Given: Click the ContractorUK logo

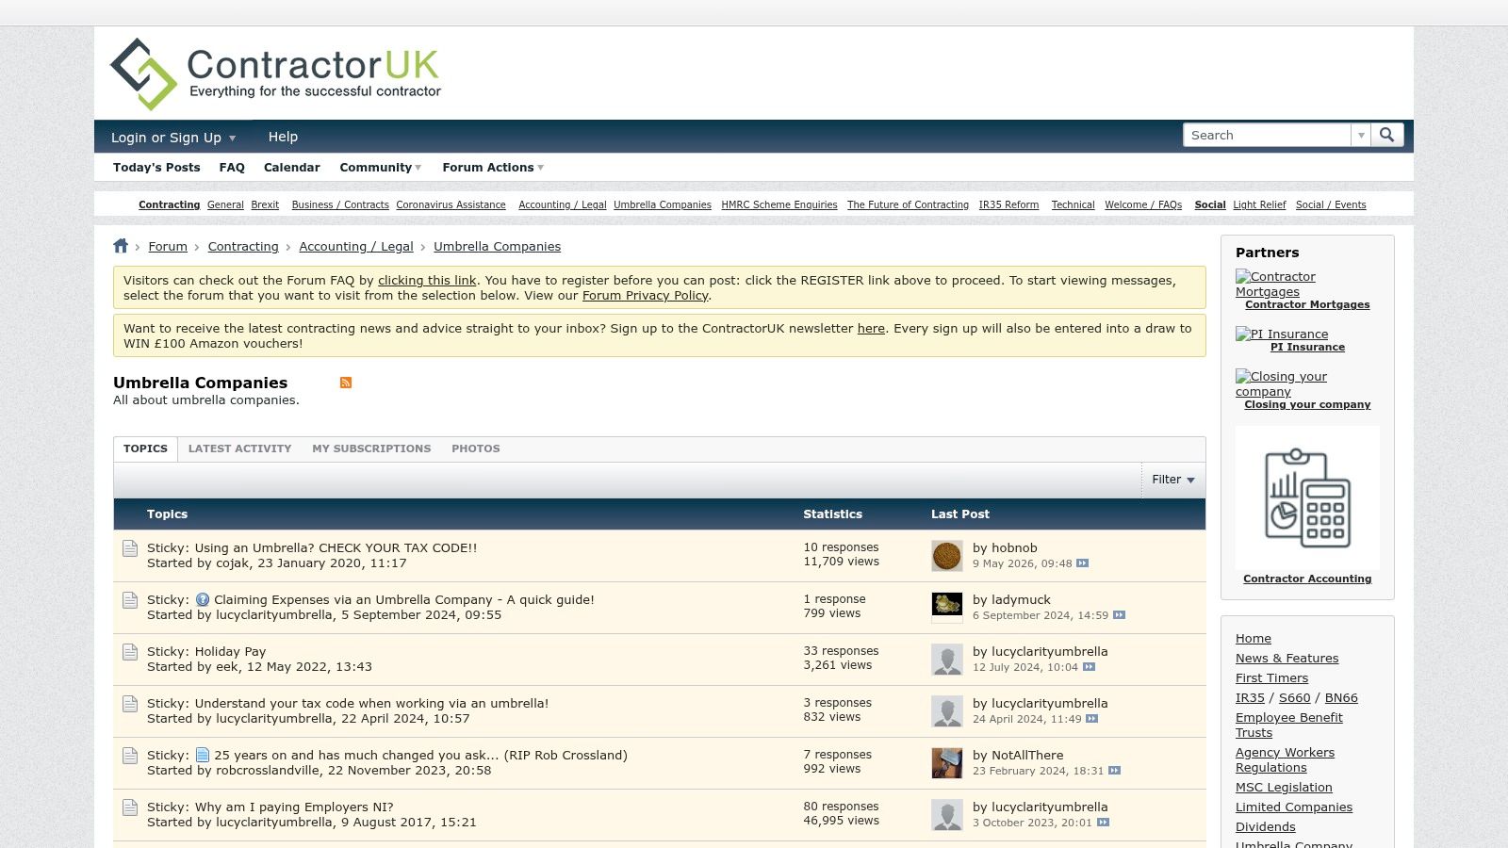Looking at the screenshot, I should 275,73.
